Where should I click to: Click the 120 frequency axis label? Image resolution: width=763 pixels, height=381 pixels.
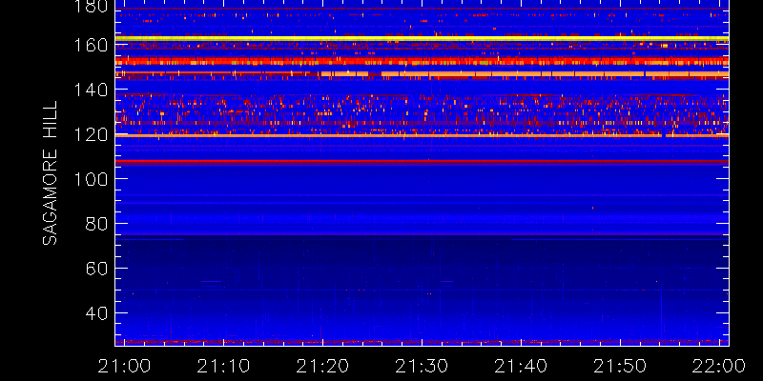coord(89,134)
